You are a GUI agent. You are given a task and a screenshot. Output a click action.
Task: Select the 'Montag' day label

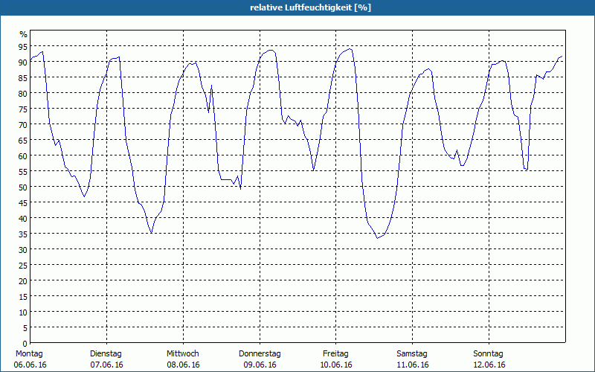click(29, 354)
